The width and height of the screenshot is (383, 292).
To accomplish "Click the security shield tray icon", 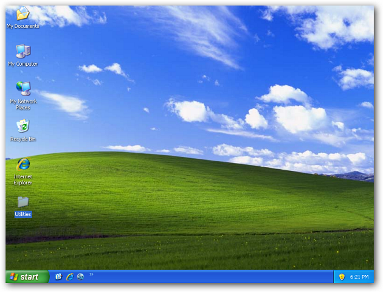I will coord(342,277).
